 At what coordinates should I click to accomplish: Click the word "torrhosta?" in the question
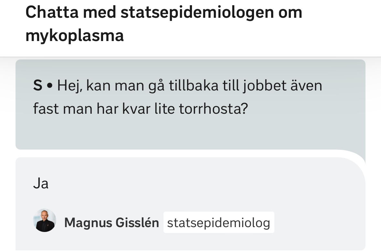(213, 108)
